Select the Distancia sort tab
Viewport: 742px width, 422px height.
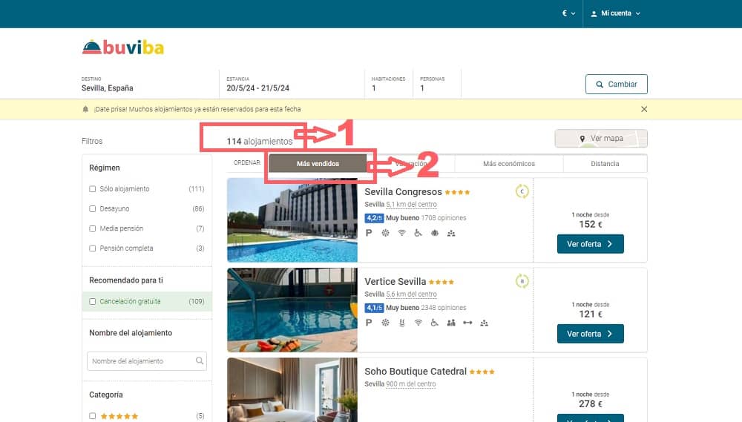click(x=605, y=164)
